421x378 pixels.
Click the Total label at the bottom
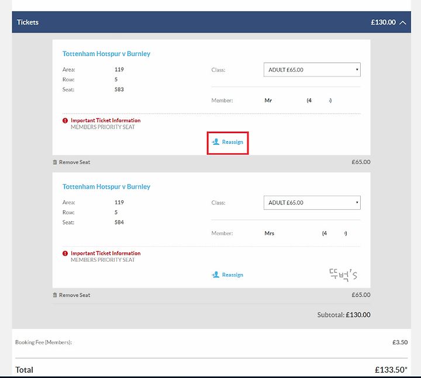coord(24,370)
